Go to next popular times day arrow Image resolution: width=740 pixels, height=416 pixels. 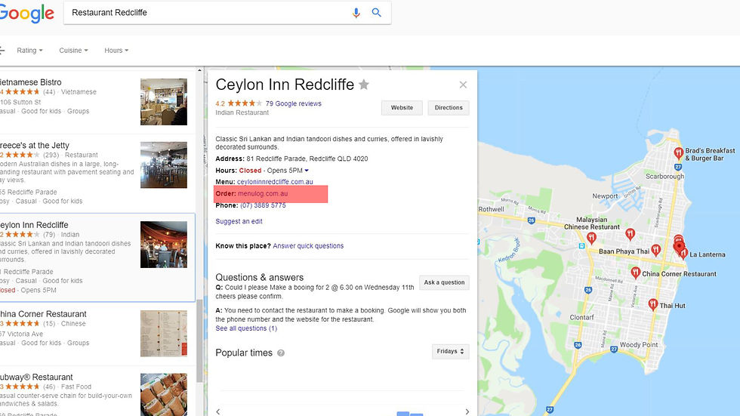[x=467, y=411]
